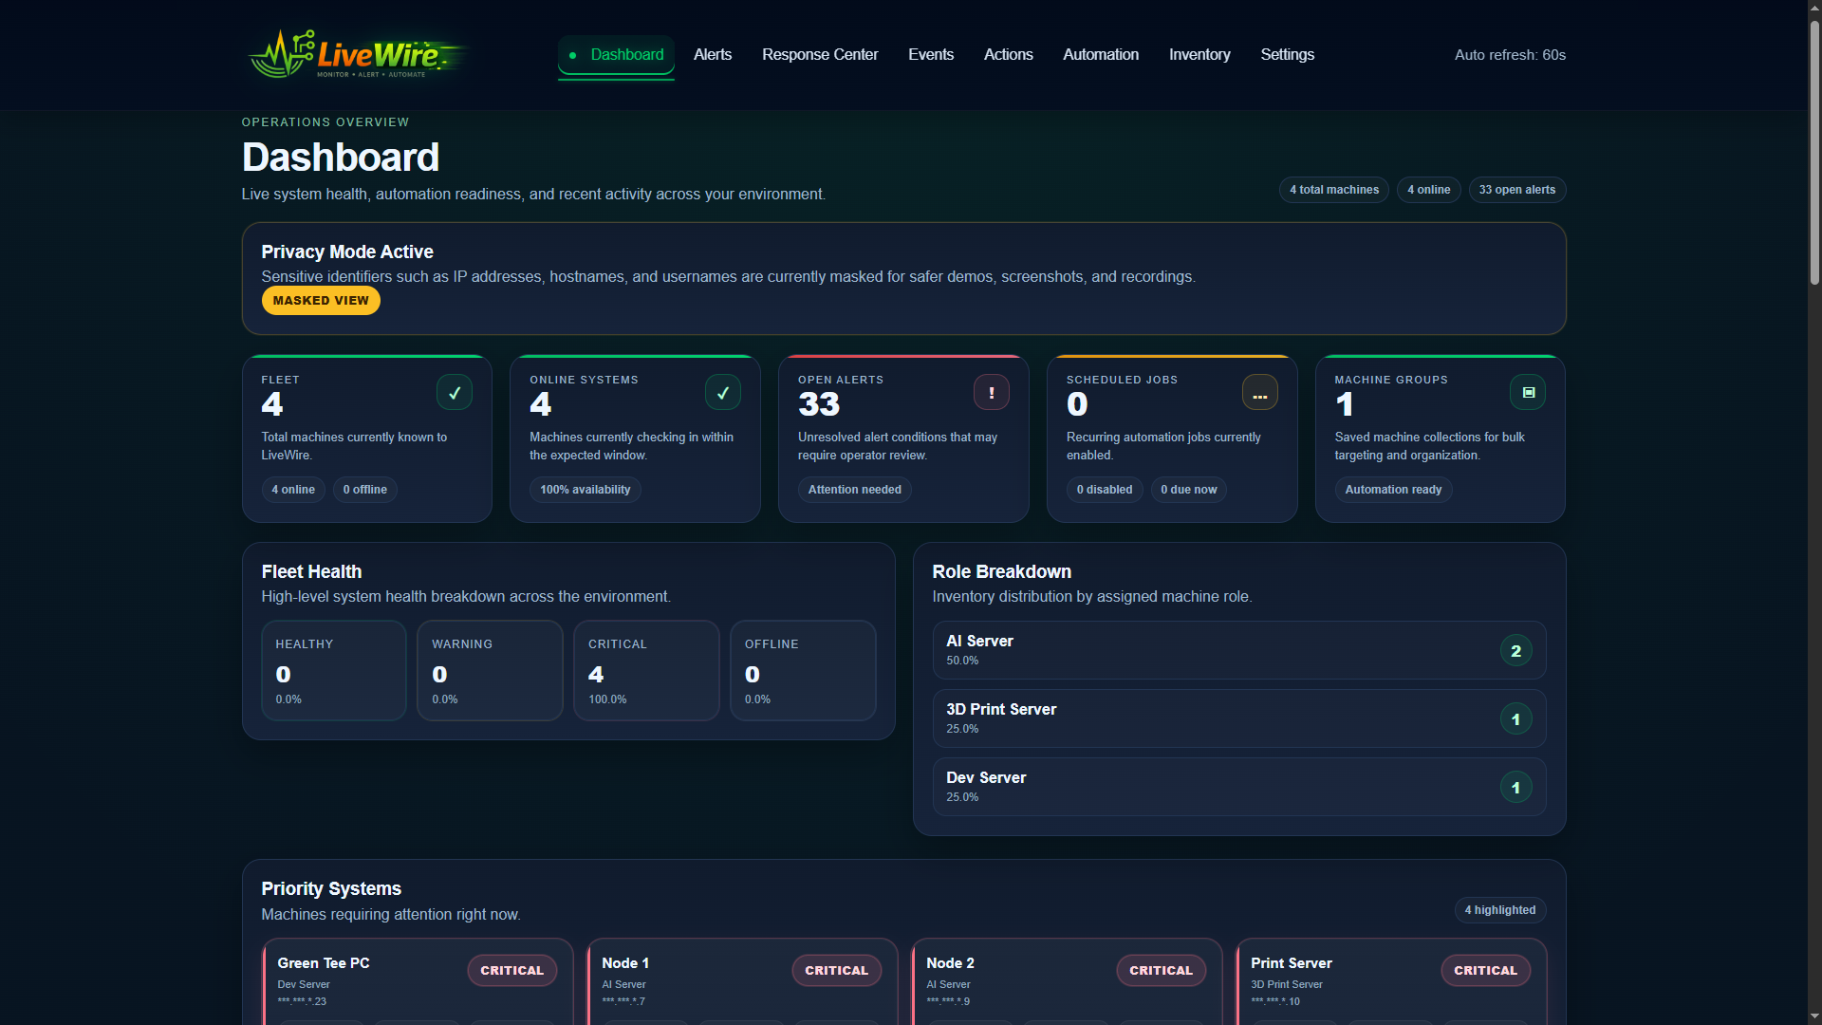
Task: Open Settings from the navigation bar
Action: [x=1287, y=55]
